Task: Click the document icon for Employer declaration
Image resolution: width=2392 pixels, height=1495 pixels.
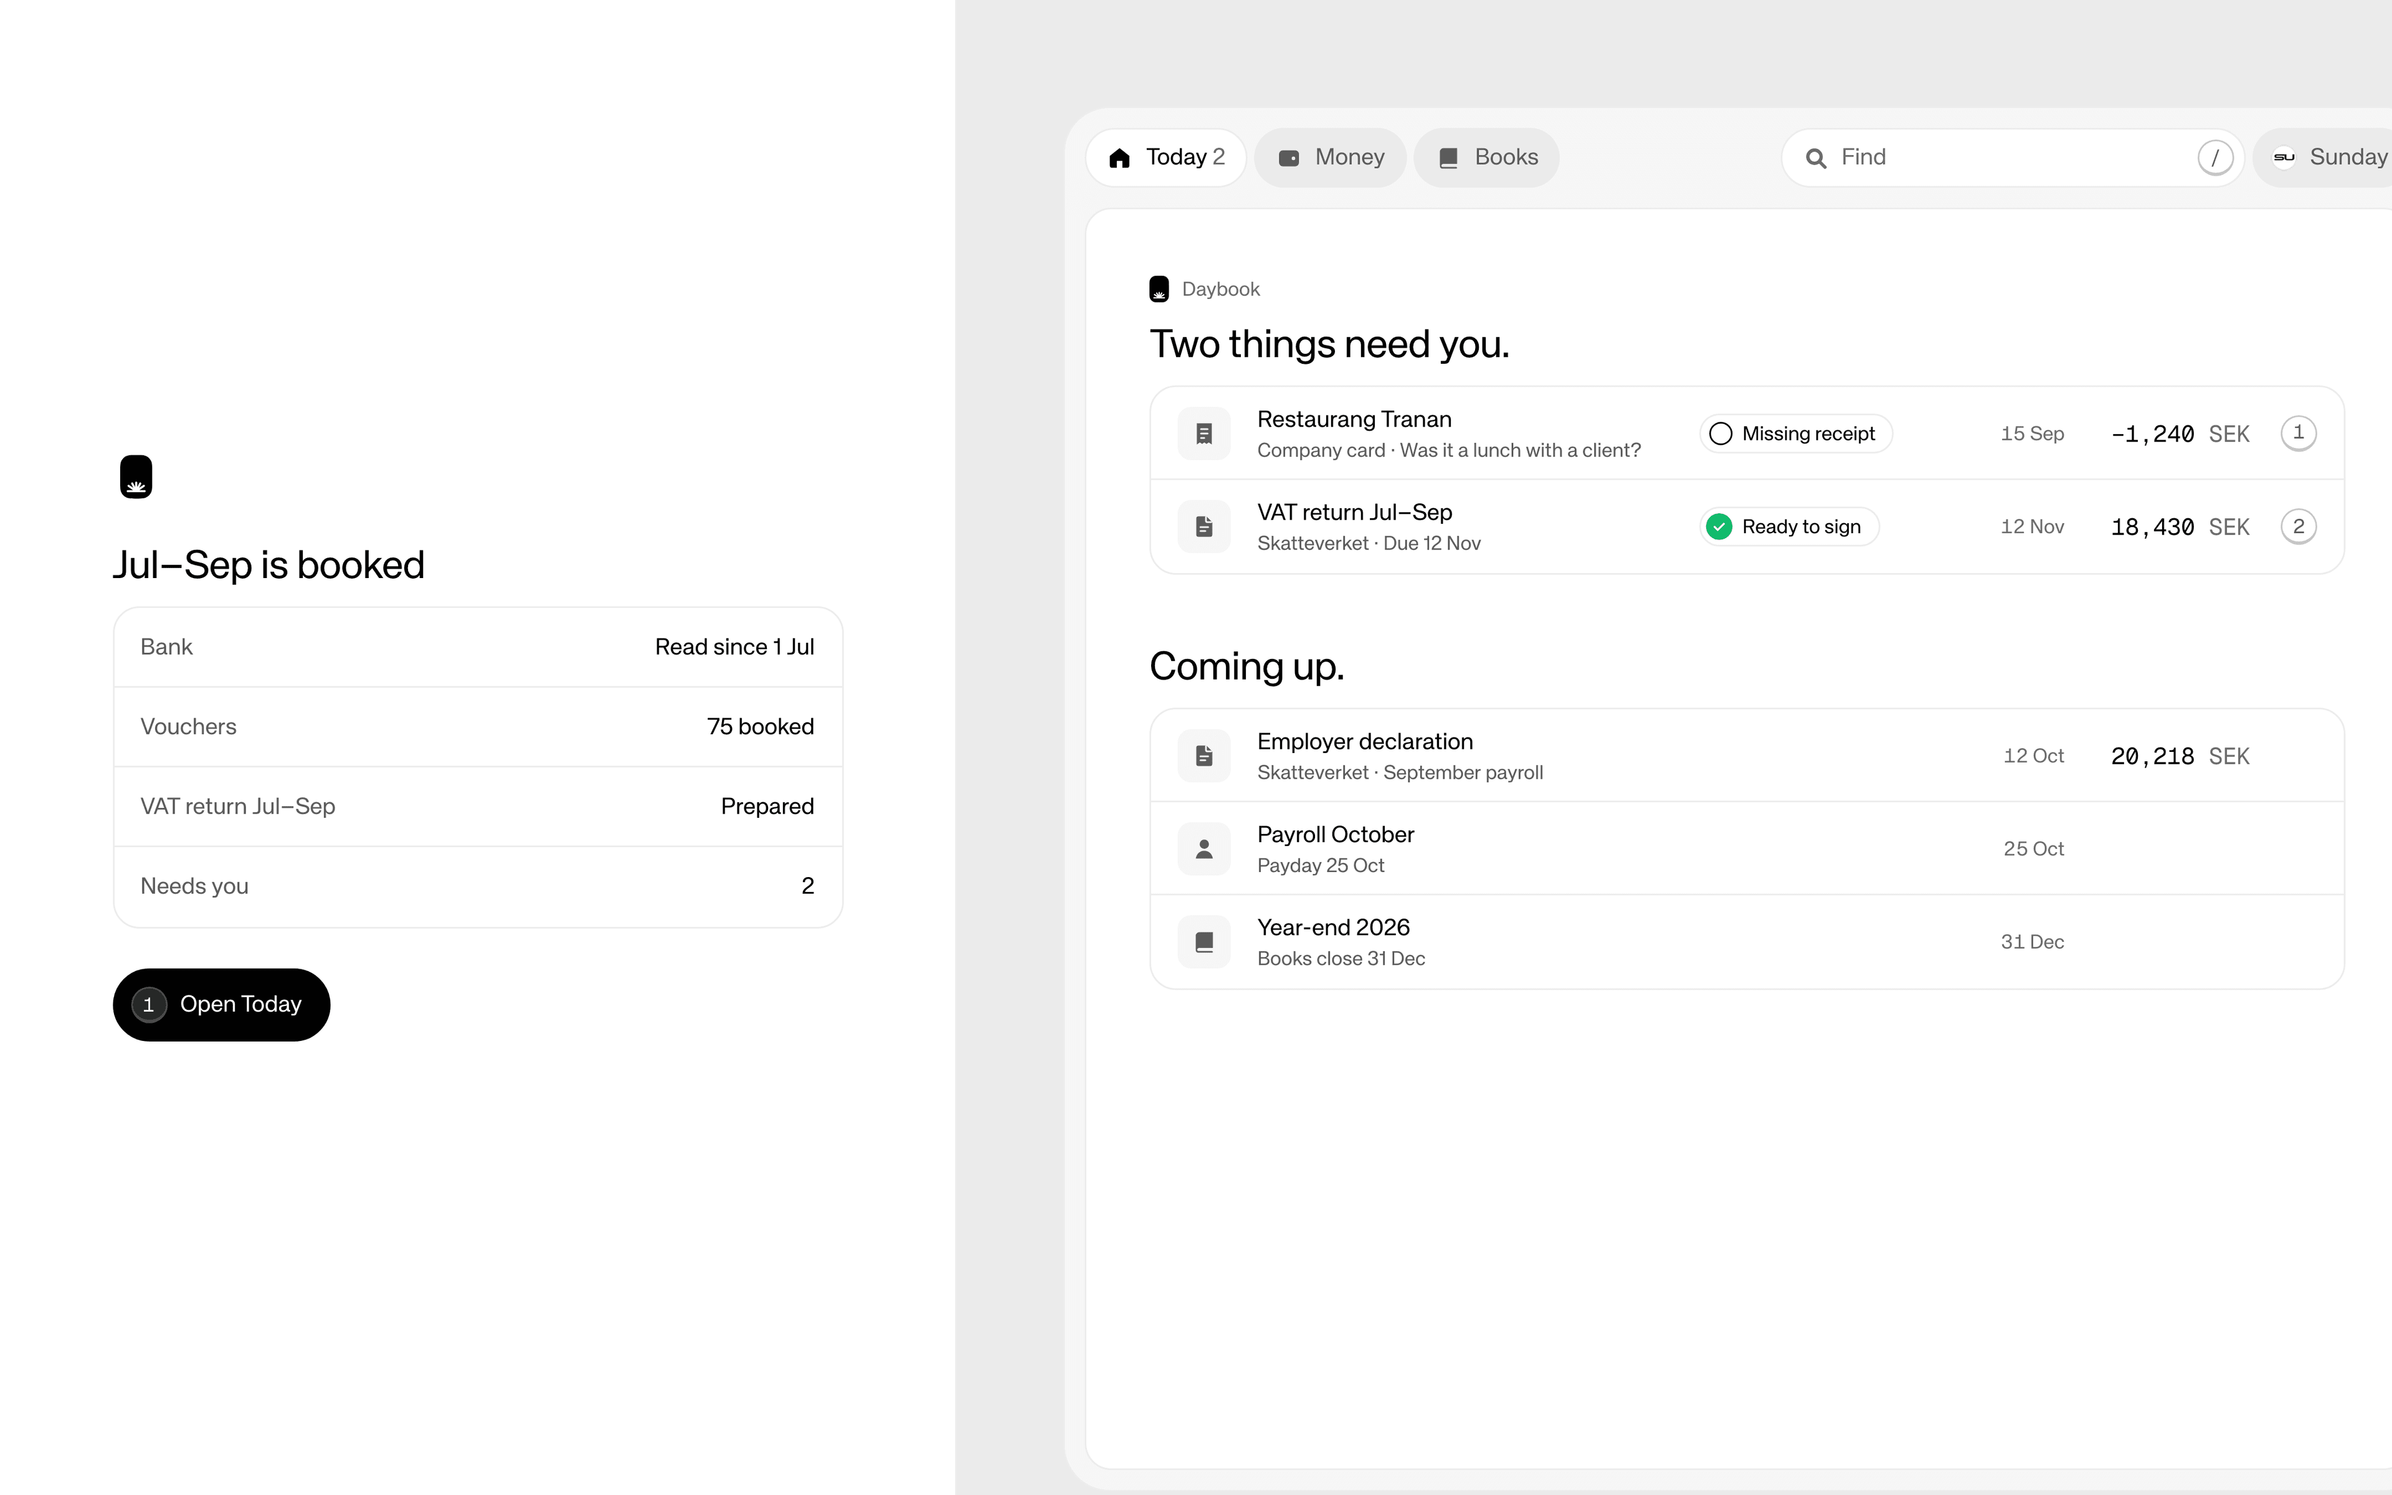Action: [x=1204, y=756]
